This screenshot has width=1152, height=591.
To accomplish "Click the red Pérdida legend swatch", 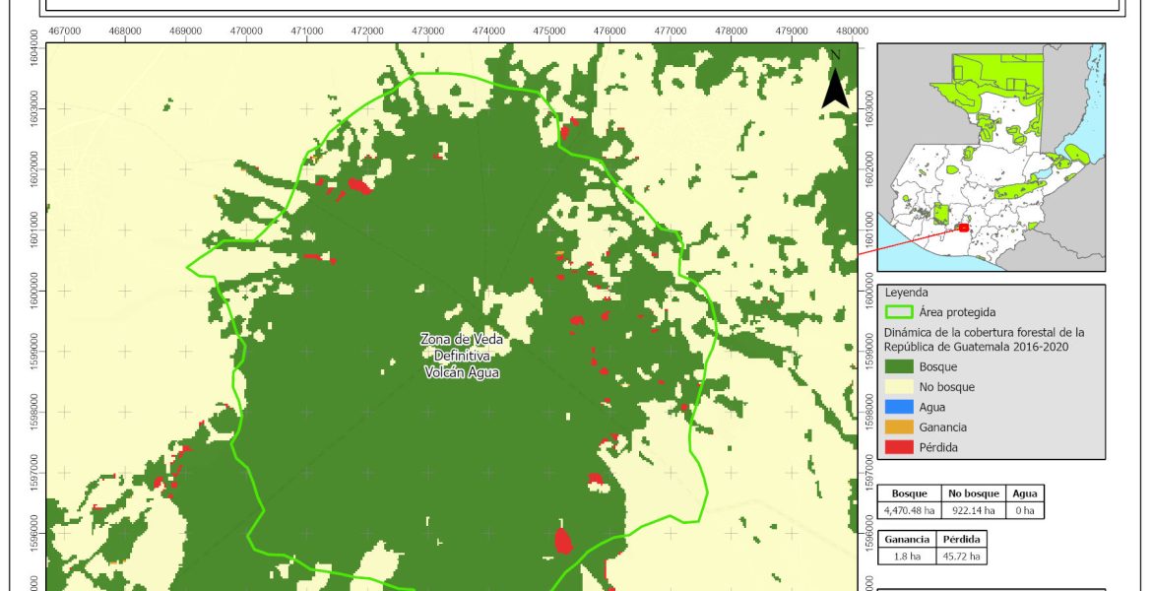I will click(898, 447).
